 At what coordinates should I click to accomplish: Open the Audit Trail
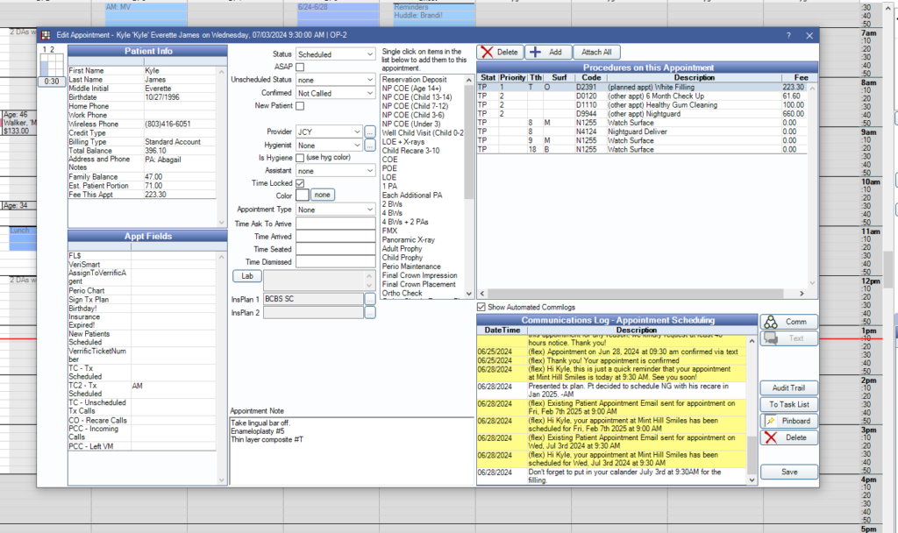coord(788,387)
